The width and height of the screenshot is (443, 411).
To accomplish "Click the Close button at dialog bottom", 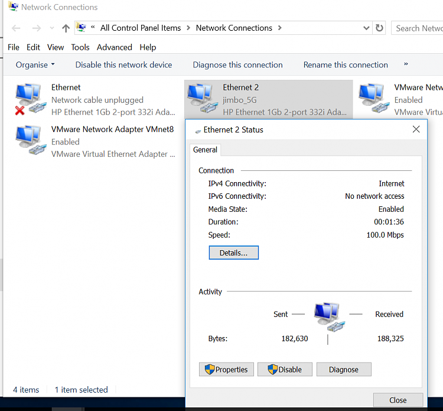I will pyautogui.click(x=398, y=400).
